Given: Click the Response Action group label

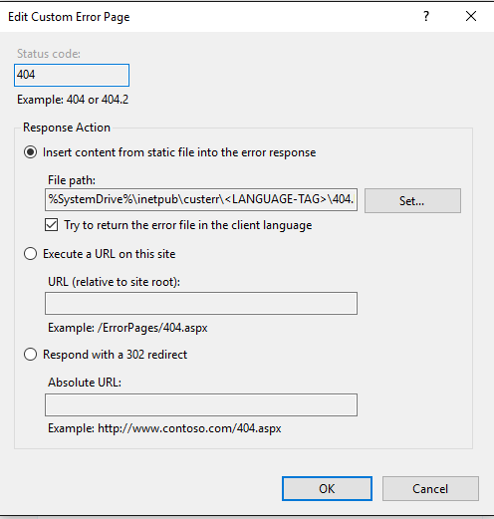Looking at the screenshot, I should 67,128.
